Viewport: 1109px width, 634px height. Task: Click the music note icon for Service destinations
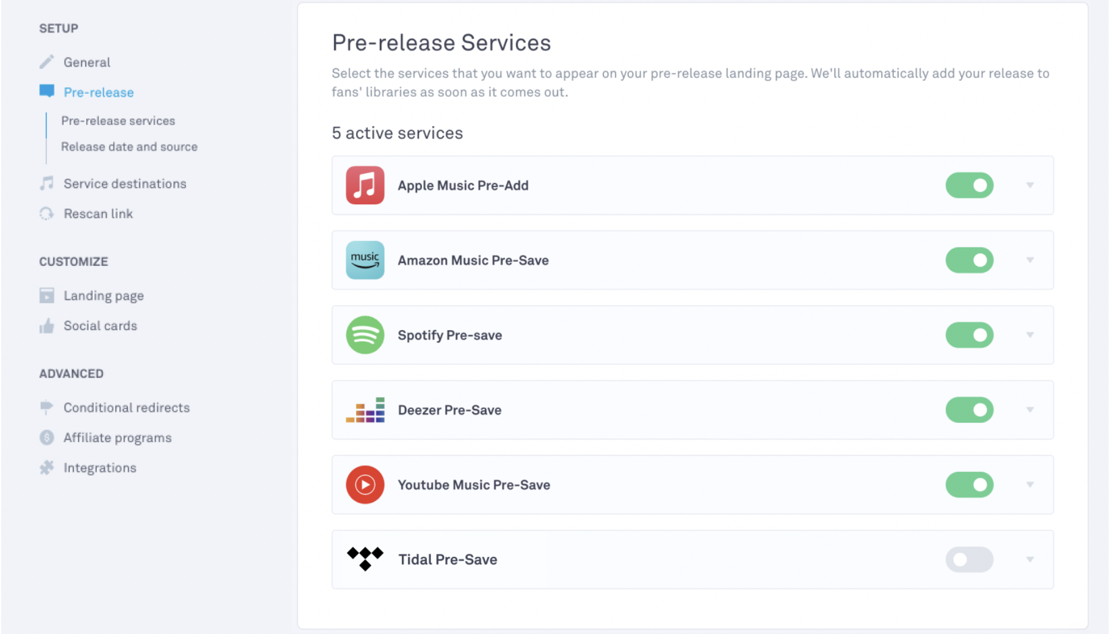click(x=46, y=183)
